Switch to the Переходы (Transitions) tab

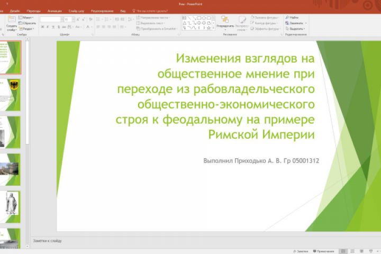point(33,11)
